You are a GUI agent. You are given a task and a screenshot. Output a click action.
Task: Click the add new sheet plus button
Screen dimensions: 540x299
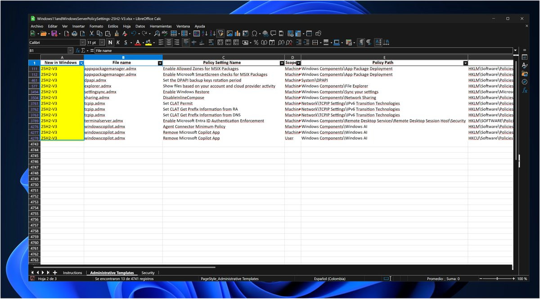tap(55, 273)
